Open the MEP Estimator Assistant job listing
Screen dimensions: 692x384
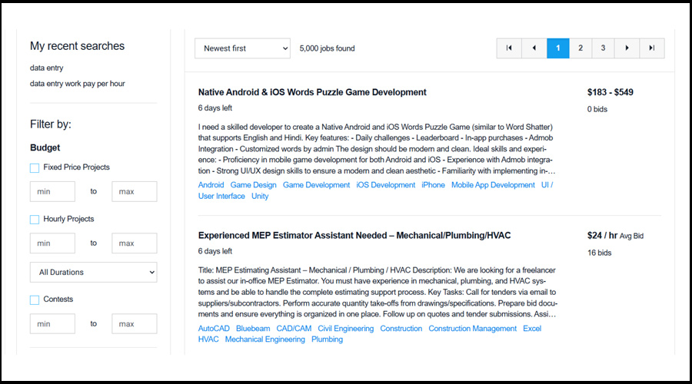click(x=354, y=235)
